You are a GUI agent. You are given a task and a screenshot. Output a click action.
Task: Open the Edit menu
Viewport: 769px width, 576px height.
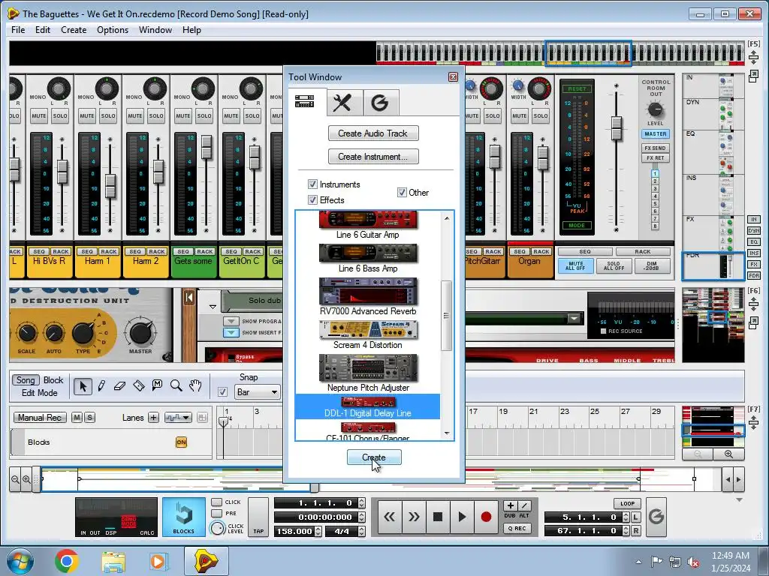coord(43,30)
